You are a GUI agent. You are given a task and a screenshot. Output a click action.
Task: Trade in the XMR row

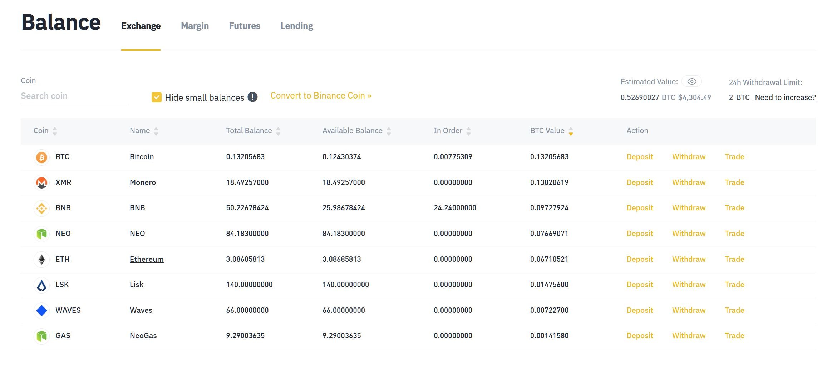coord(734,182)
